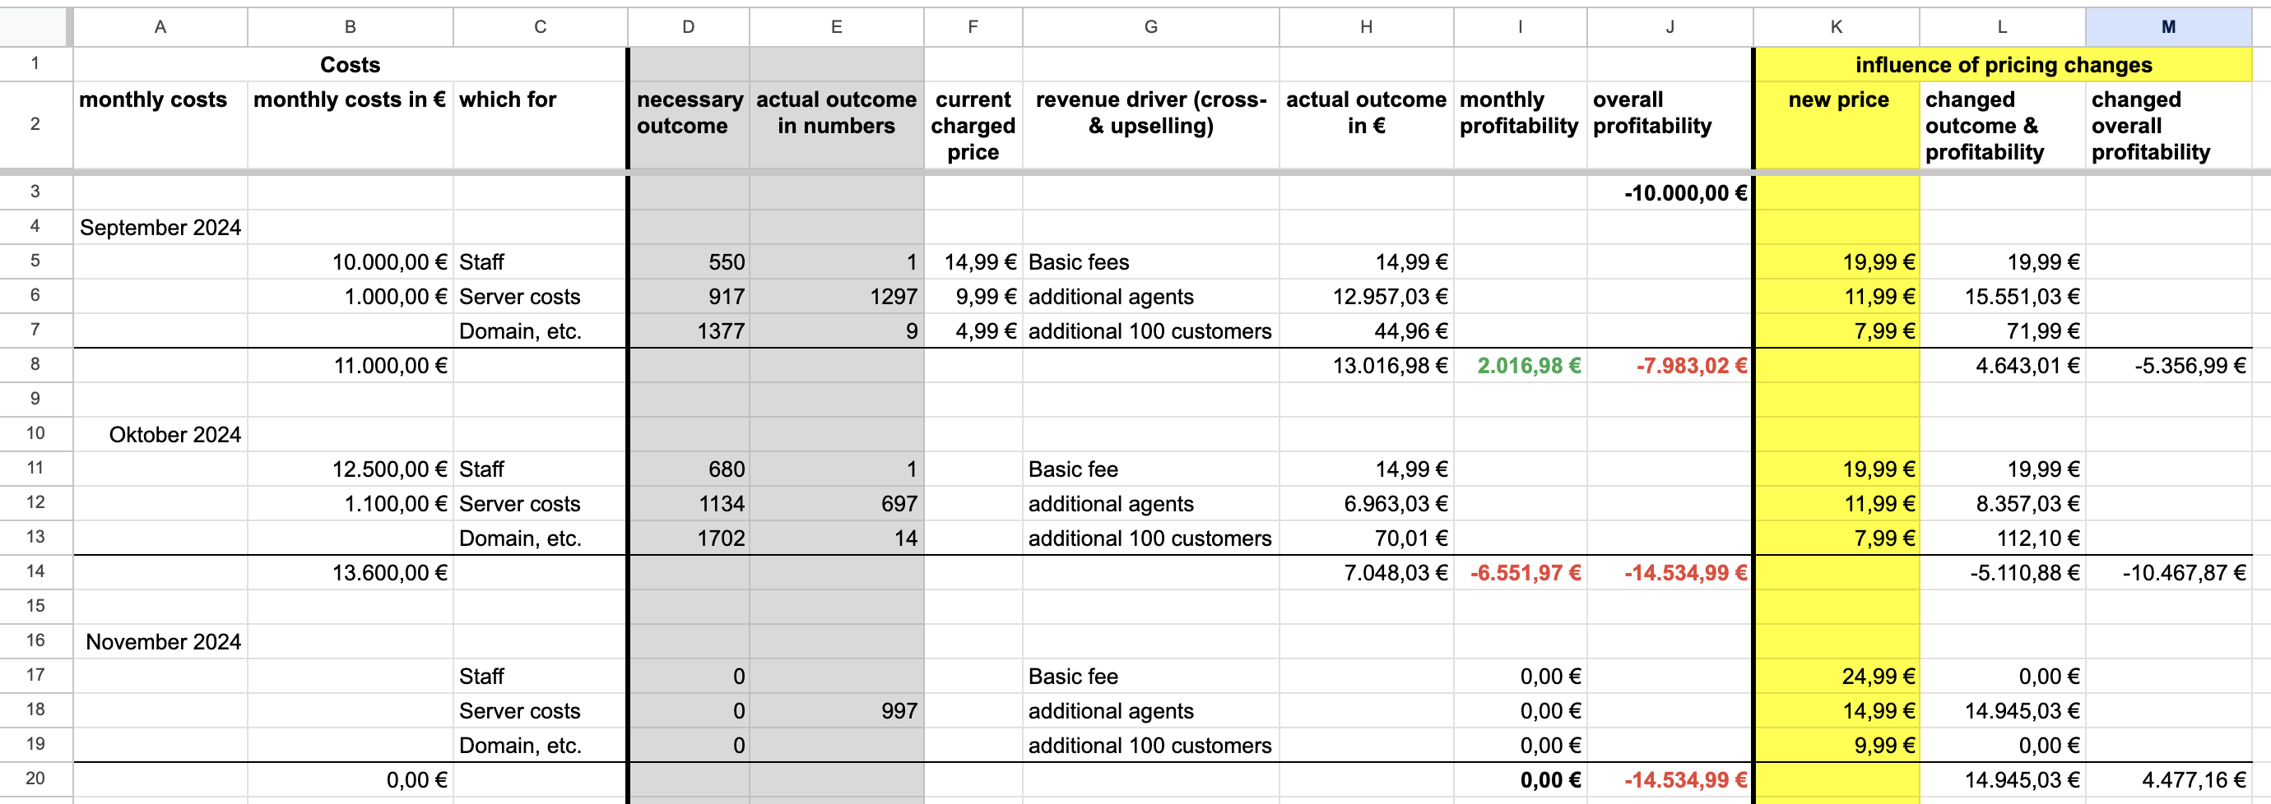The width and height of the screenshot is (2271, 804).
Task: Click the 'current charged price' header cell
Action: coord(973,125)
